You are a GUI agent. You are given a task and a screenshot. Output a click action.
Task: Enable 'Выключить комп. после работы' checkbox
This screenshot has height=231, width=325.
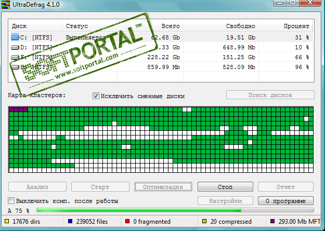pos(11,200)
